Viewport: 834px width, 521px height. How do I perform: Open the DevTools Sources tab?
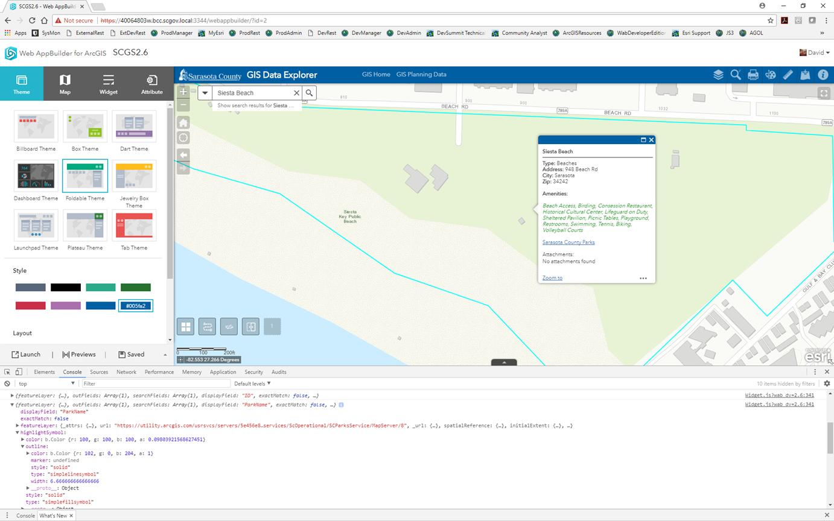[99, 372]
